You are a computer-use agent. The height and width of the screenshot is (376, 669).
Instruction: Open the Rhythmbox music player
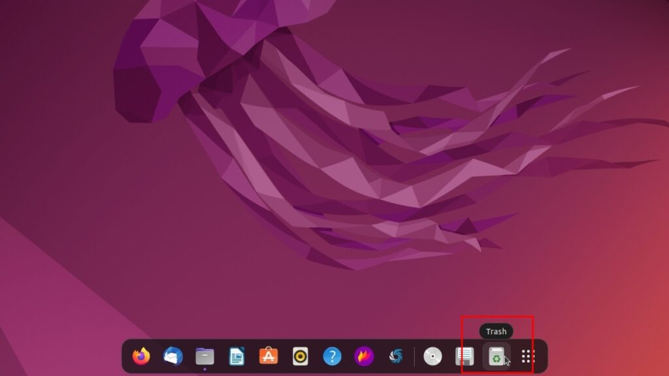click(300, 355)
